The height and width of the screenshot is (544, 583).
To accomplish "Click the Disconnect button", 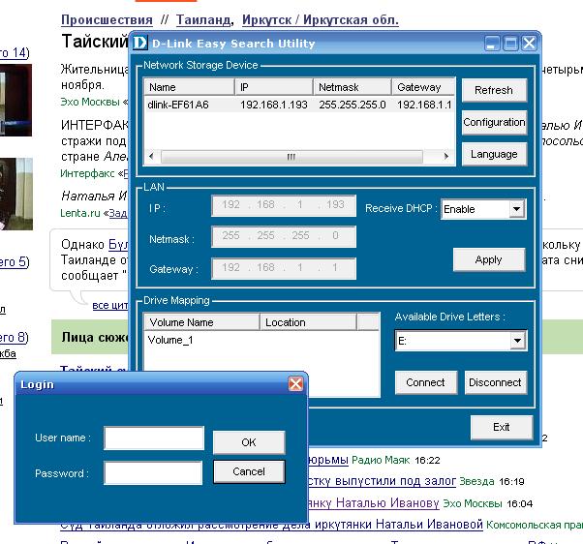I will tap(495, 382).
